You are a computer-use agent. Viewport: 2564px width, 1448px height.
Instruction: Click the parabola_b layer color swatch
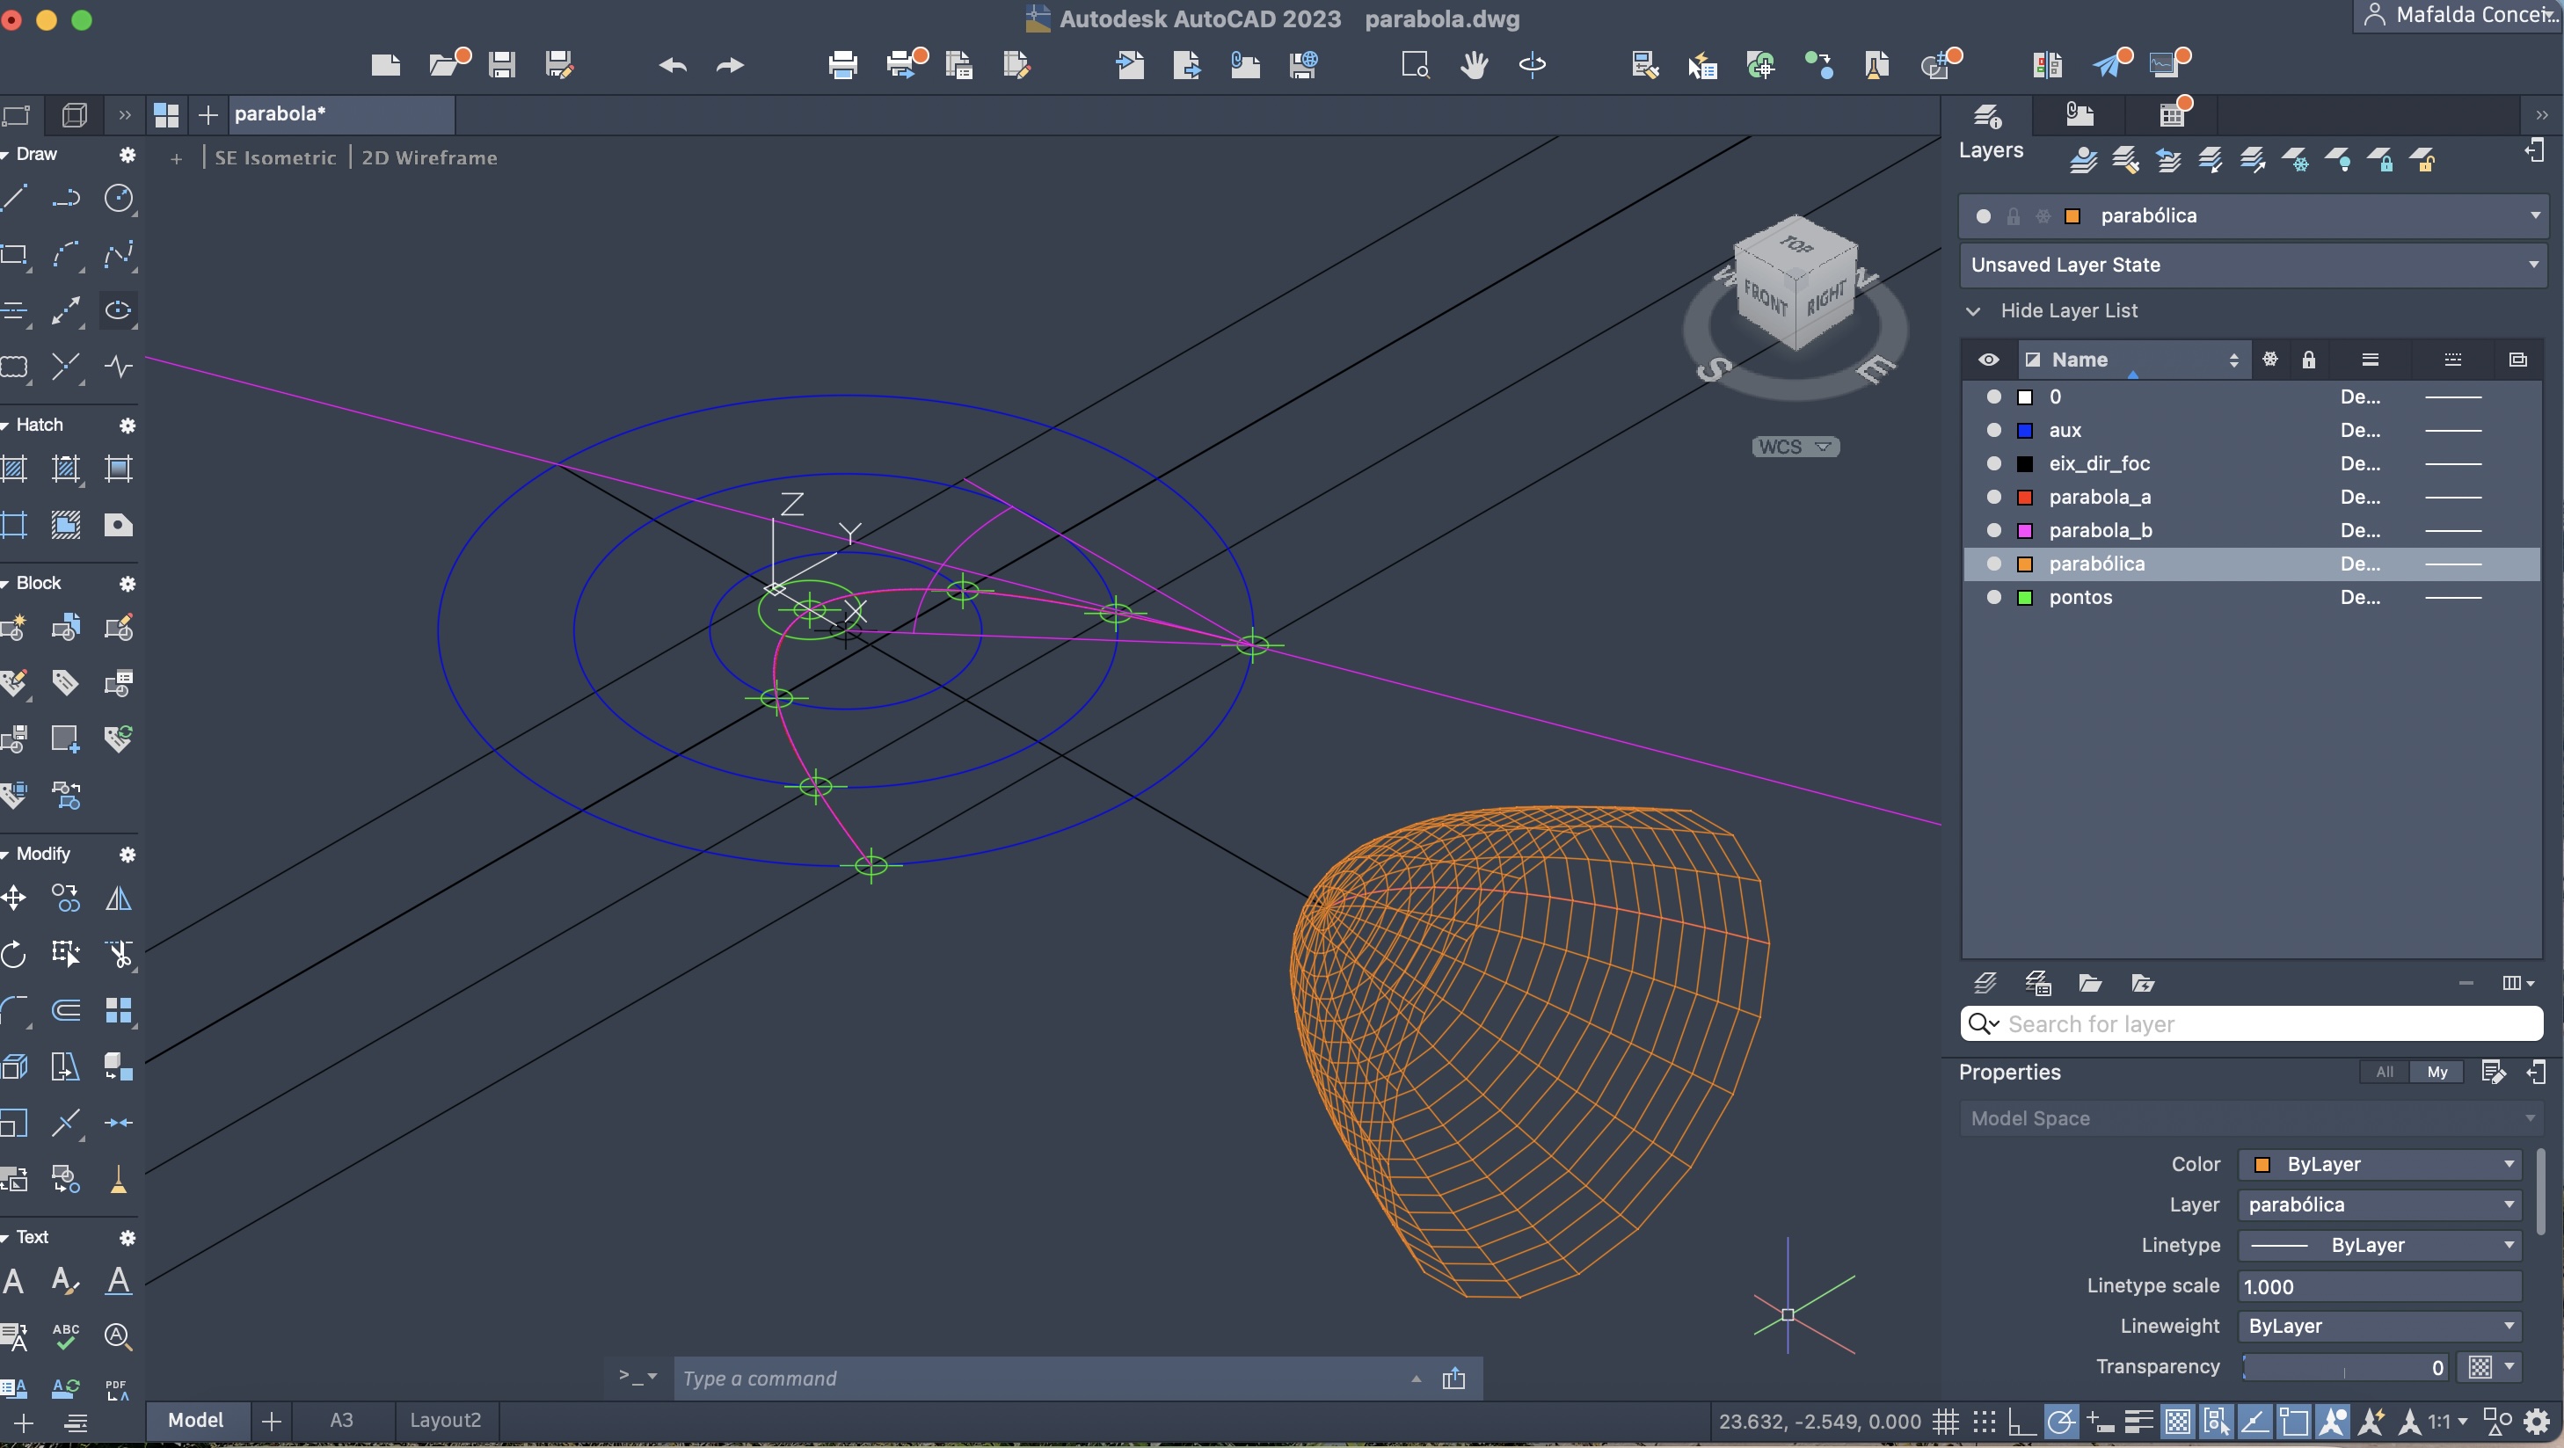tap(2024, 530)
